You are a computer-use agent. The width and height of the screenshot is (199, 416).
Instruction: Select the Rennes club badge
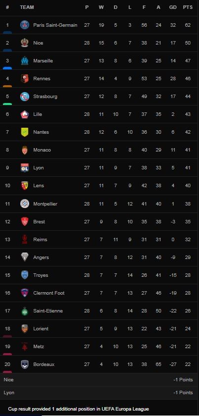coord(25,79)
